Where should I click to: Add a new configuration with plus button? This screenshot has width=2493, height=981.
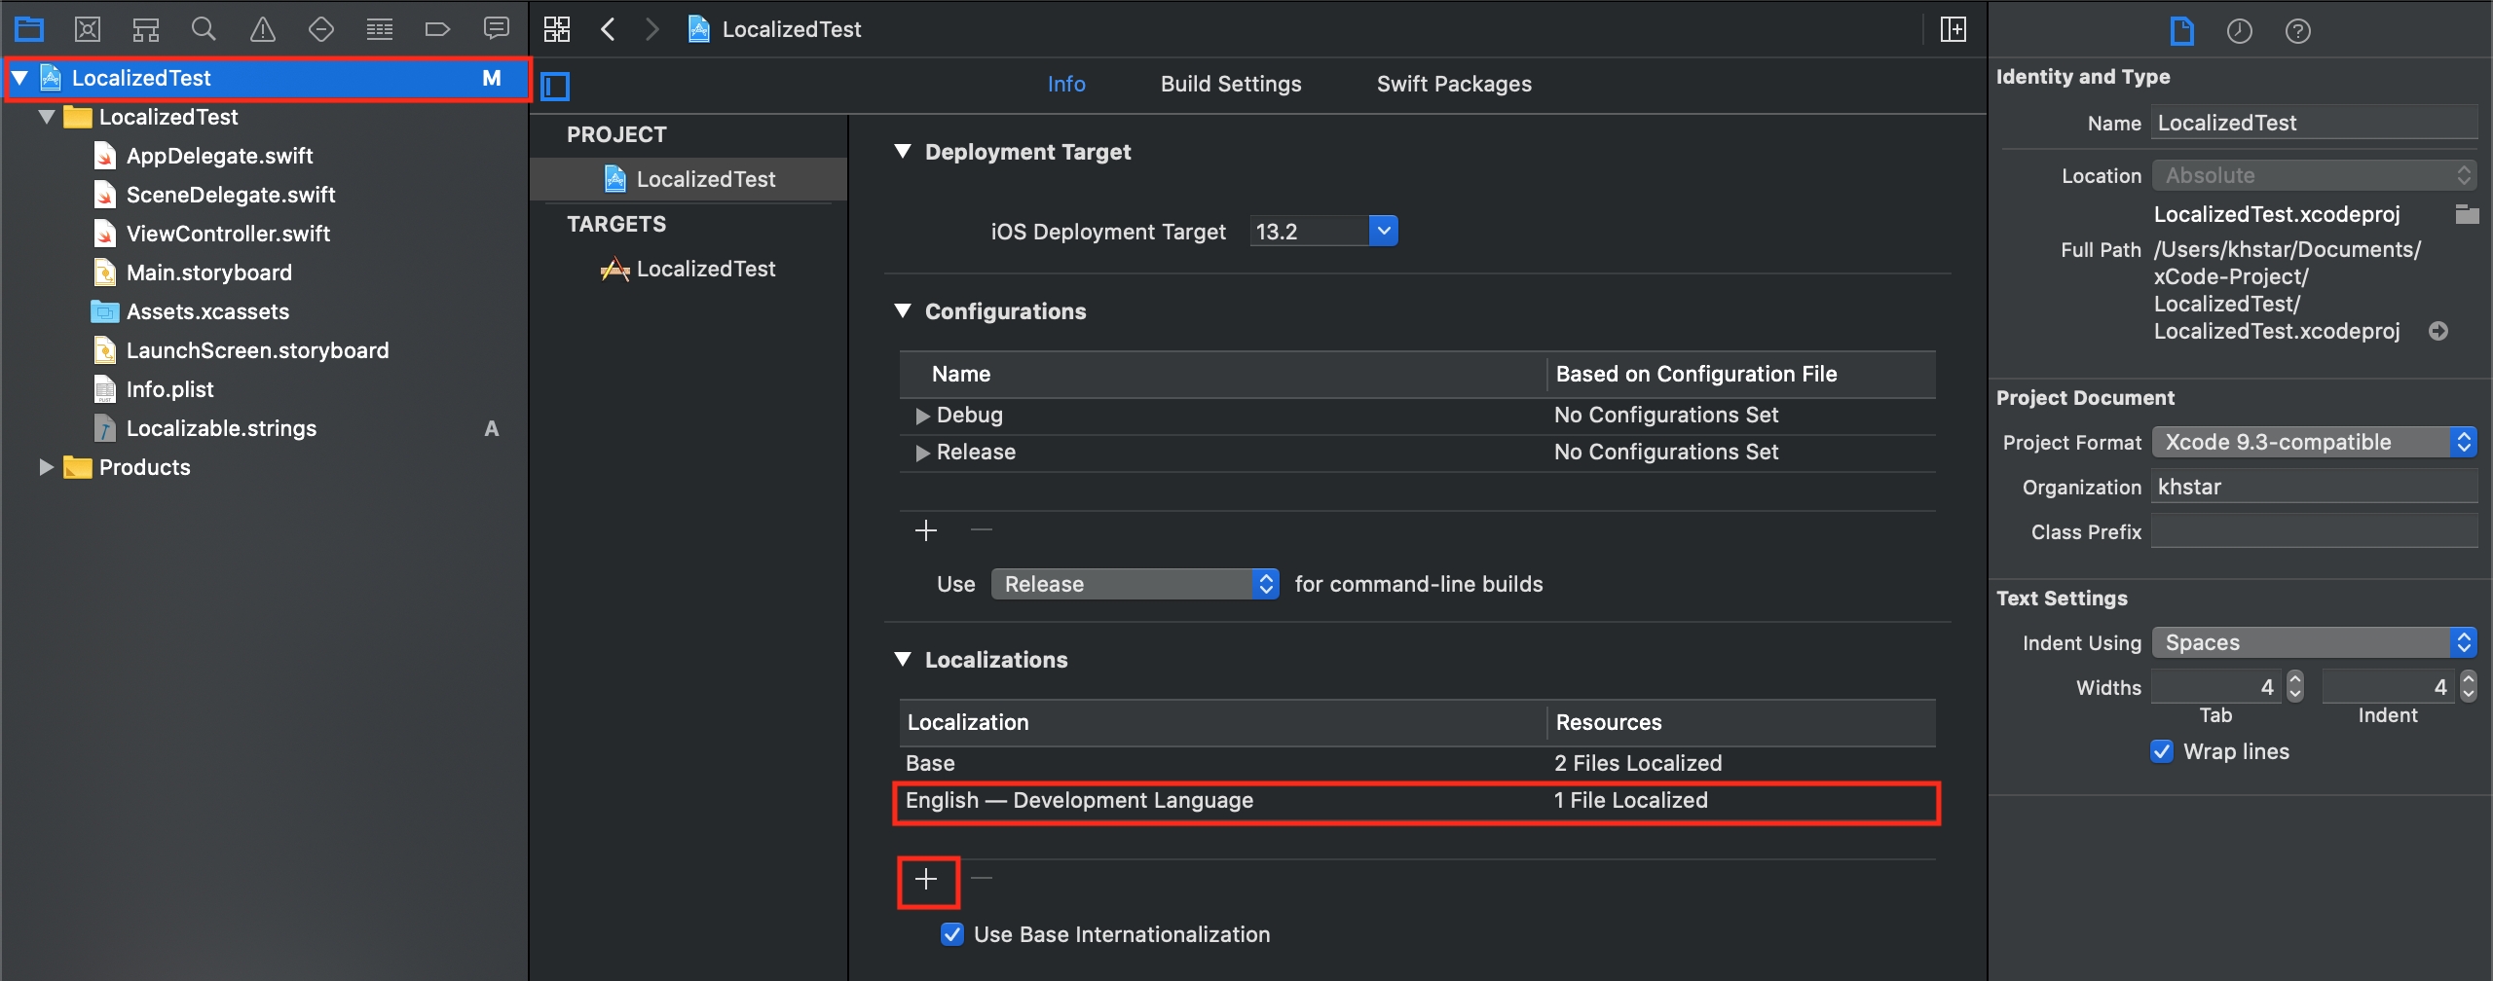[926, 530]
